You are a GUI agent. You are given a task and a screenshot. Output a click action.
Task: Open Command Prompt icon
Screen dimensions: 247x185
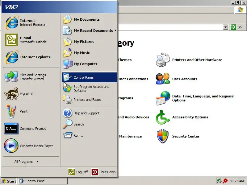tap(11, 129)
